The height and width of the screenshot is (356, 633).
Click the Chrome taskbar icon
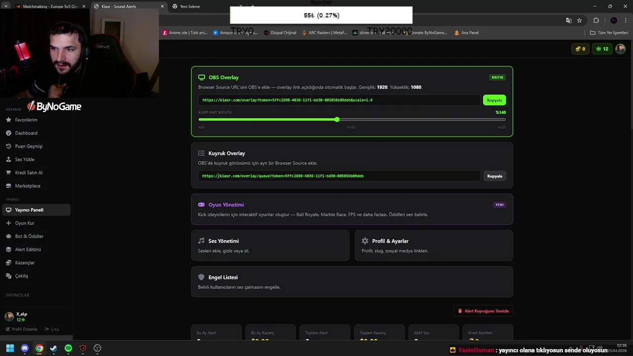pyautogui.click(x=39, y=348)
